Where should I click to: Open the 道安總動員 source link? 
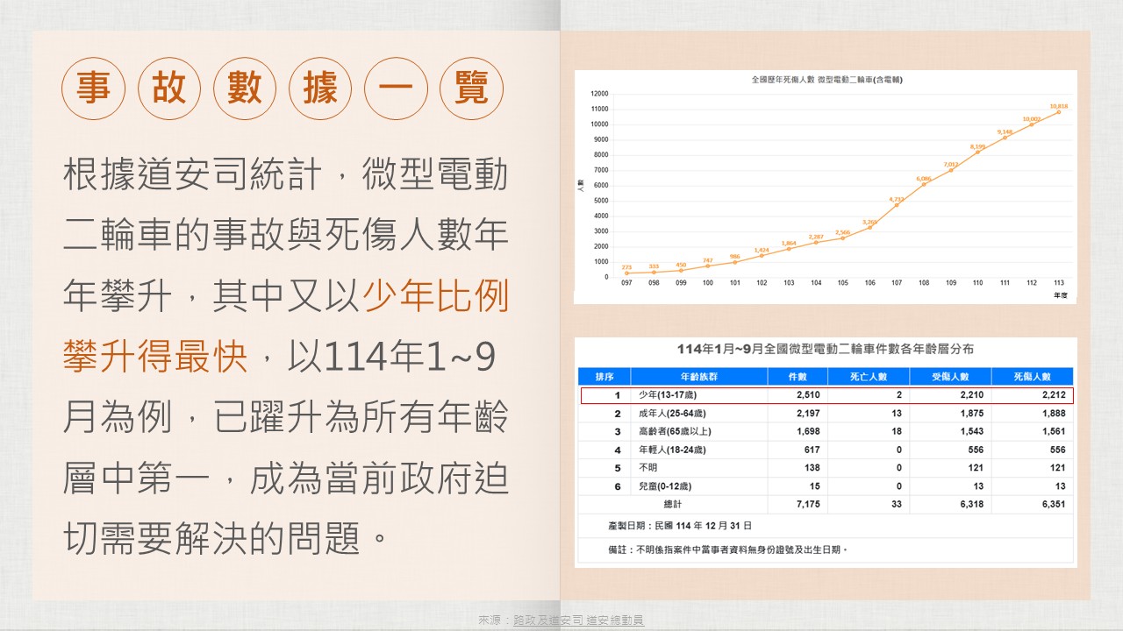point(615,620)
